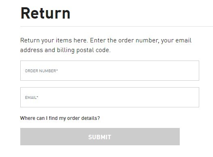Click the right end of the Email box

click(196, 97)
